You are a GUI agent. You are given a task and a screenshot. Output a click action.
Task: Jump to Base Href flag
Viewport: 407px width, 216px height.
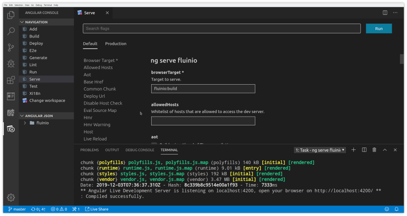coord(93,82)
